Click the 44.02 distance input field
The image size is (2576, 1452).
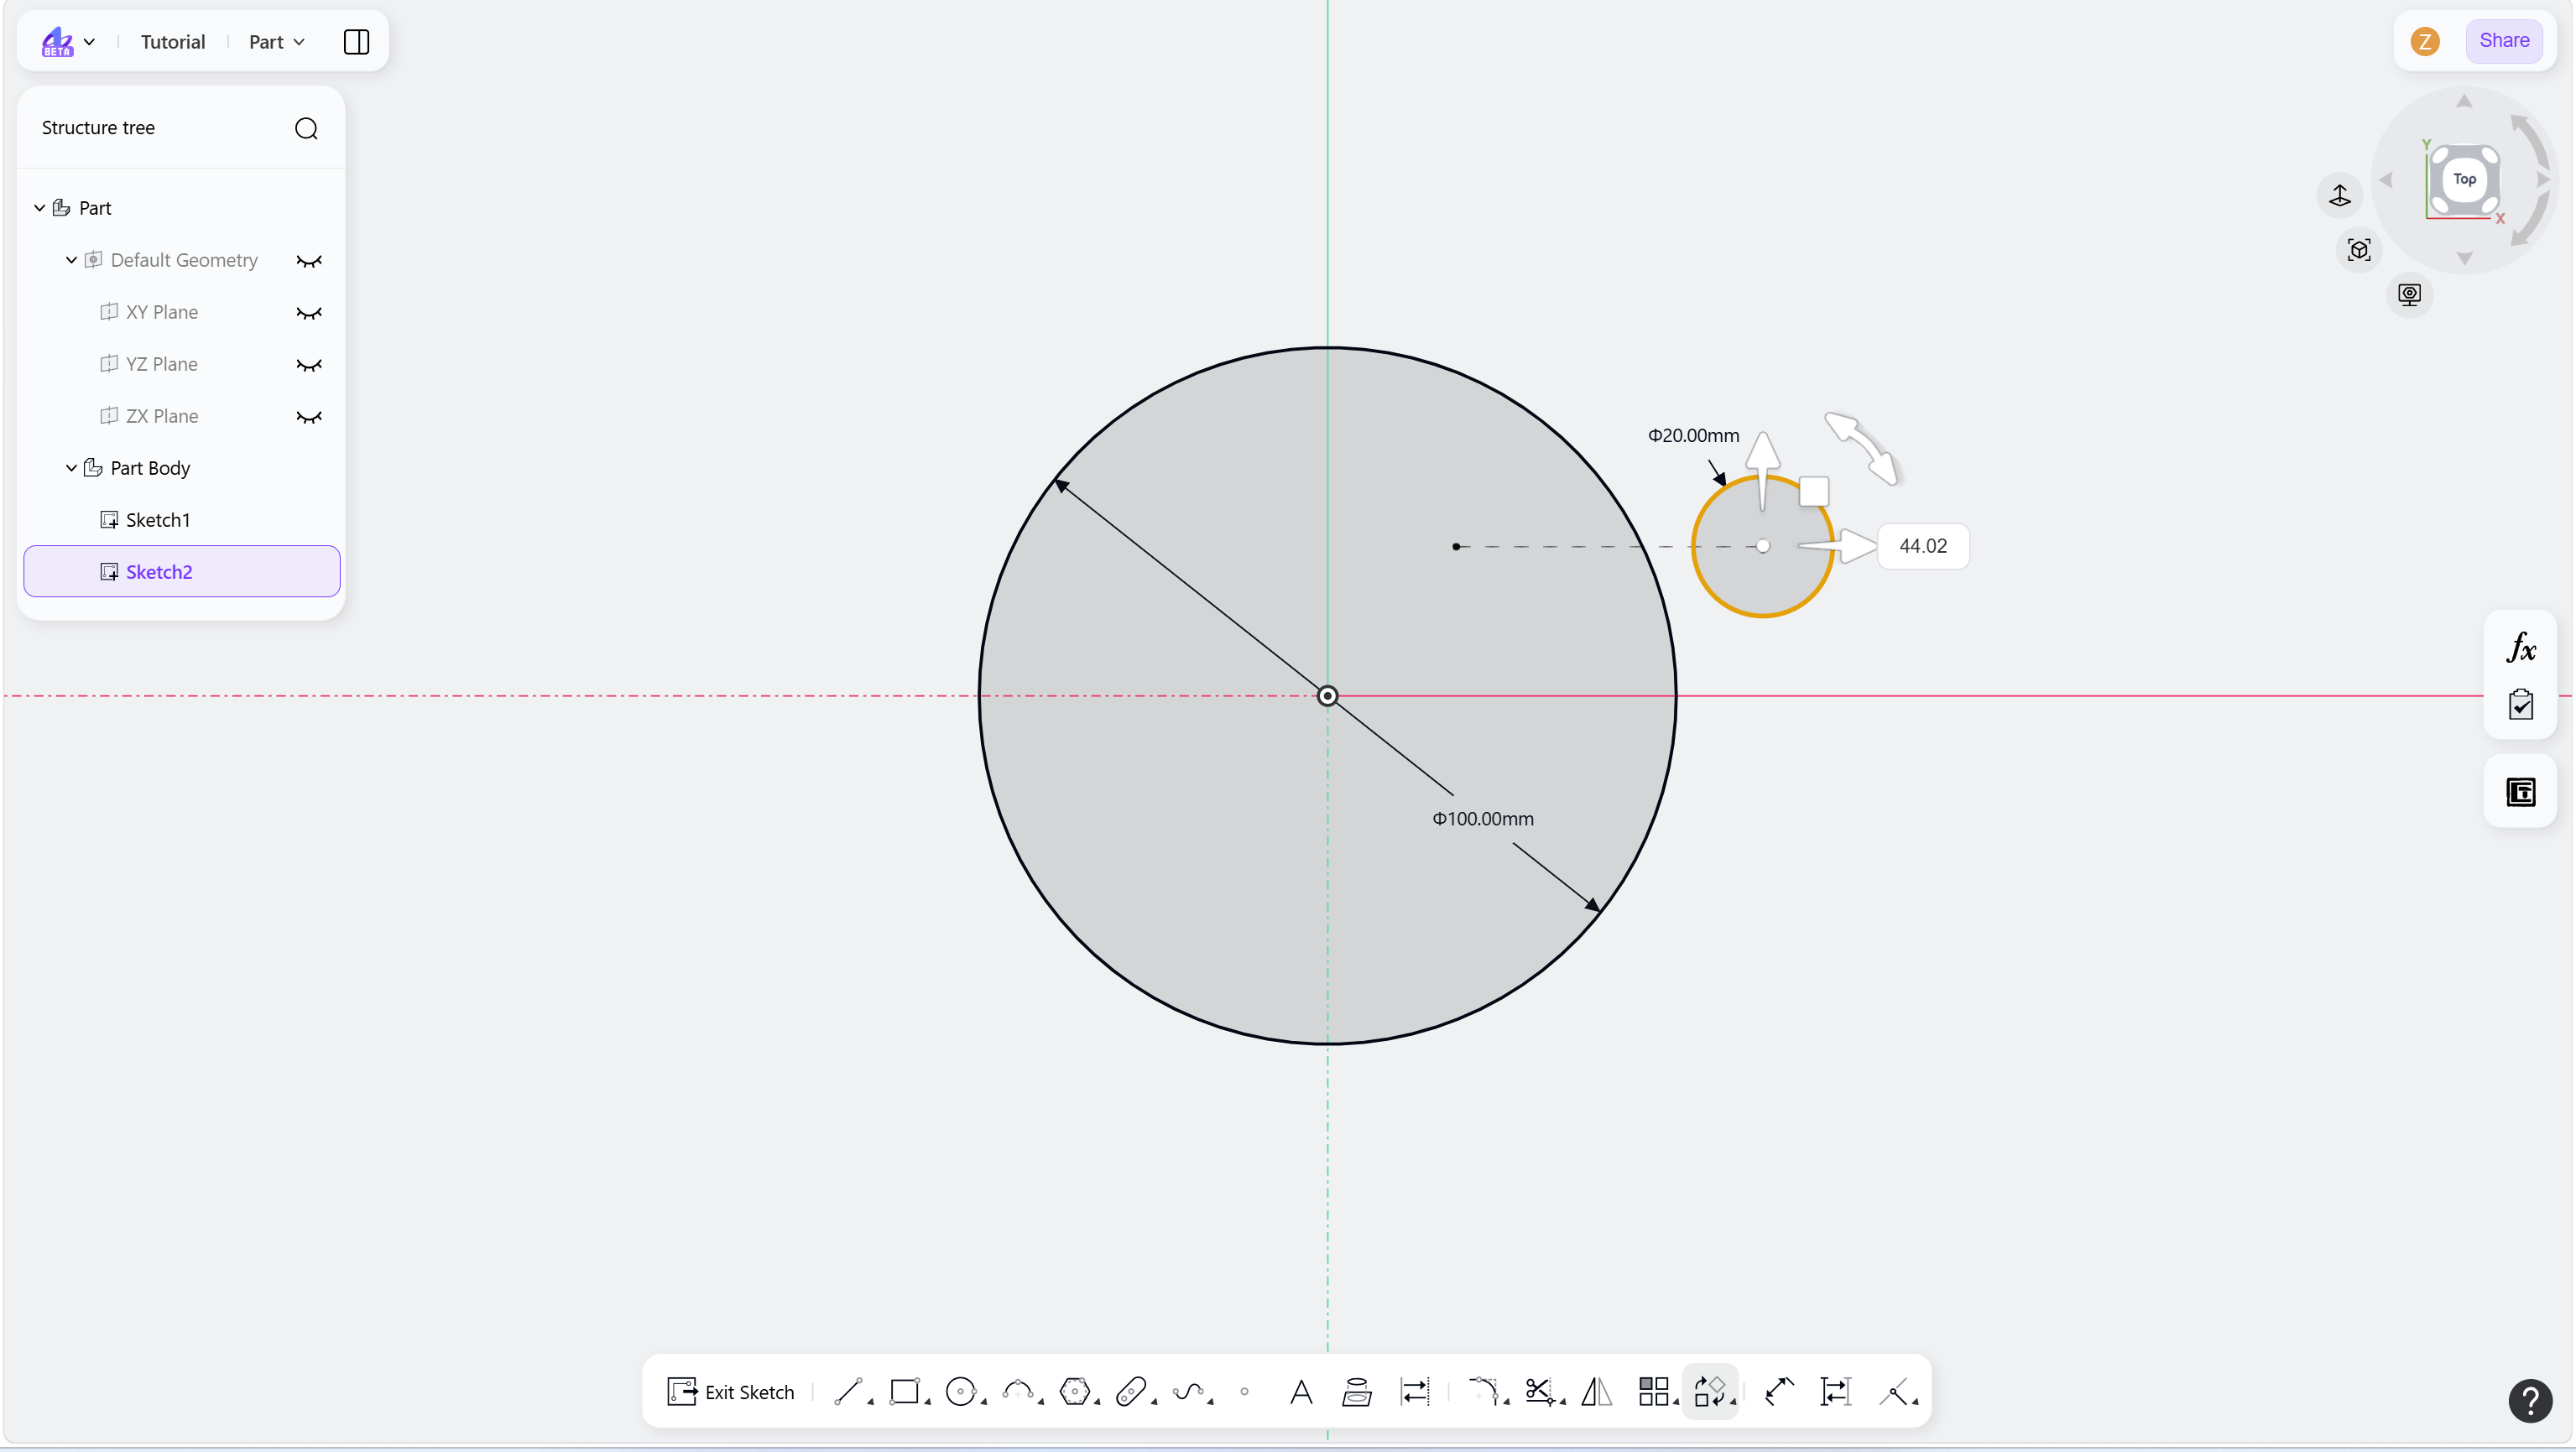pyautogui.click(x=1923, y=546)
